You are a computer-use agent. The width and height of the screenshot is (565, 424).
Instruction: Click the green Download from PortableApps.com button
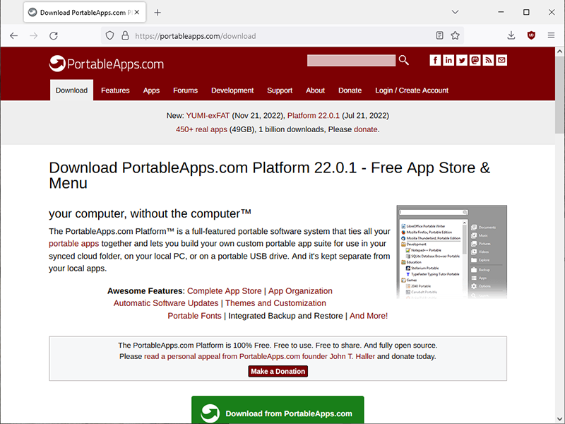278,413
